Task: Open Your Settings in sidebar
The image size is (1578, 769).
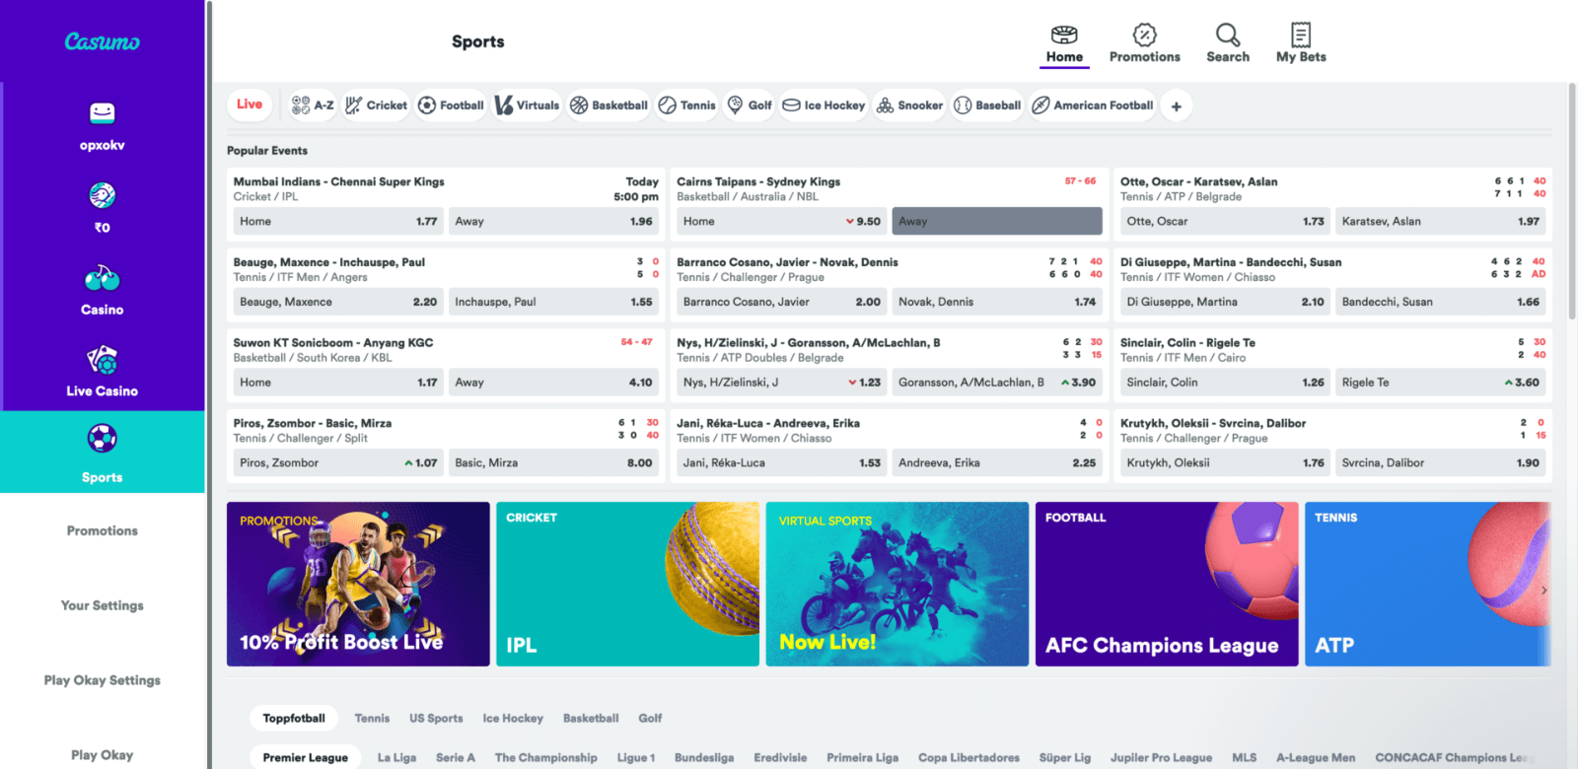Action: click(x=102, y=605)
